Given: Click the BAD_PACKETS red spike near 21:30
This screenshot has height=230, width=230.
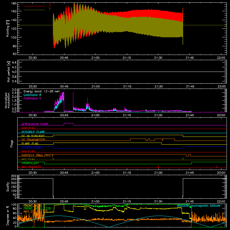Looking at the screenshot, I should point(158,167).
